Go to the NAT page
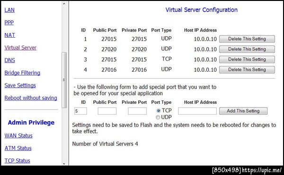This screenshot has width=284, height=175. pyautogui.click(x=10, y=35)
